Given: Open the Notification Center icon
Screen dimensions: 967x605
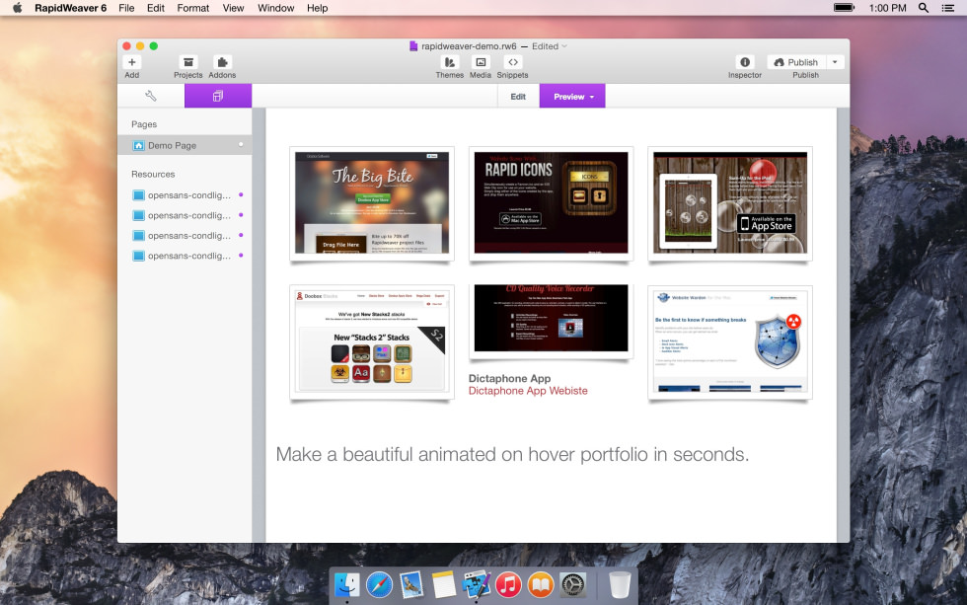Looking at the screenshot, I should [948, 8].
